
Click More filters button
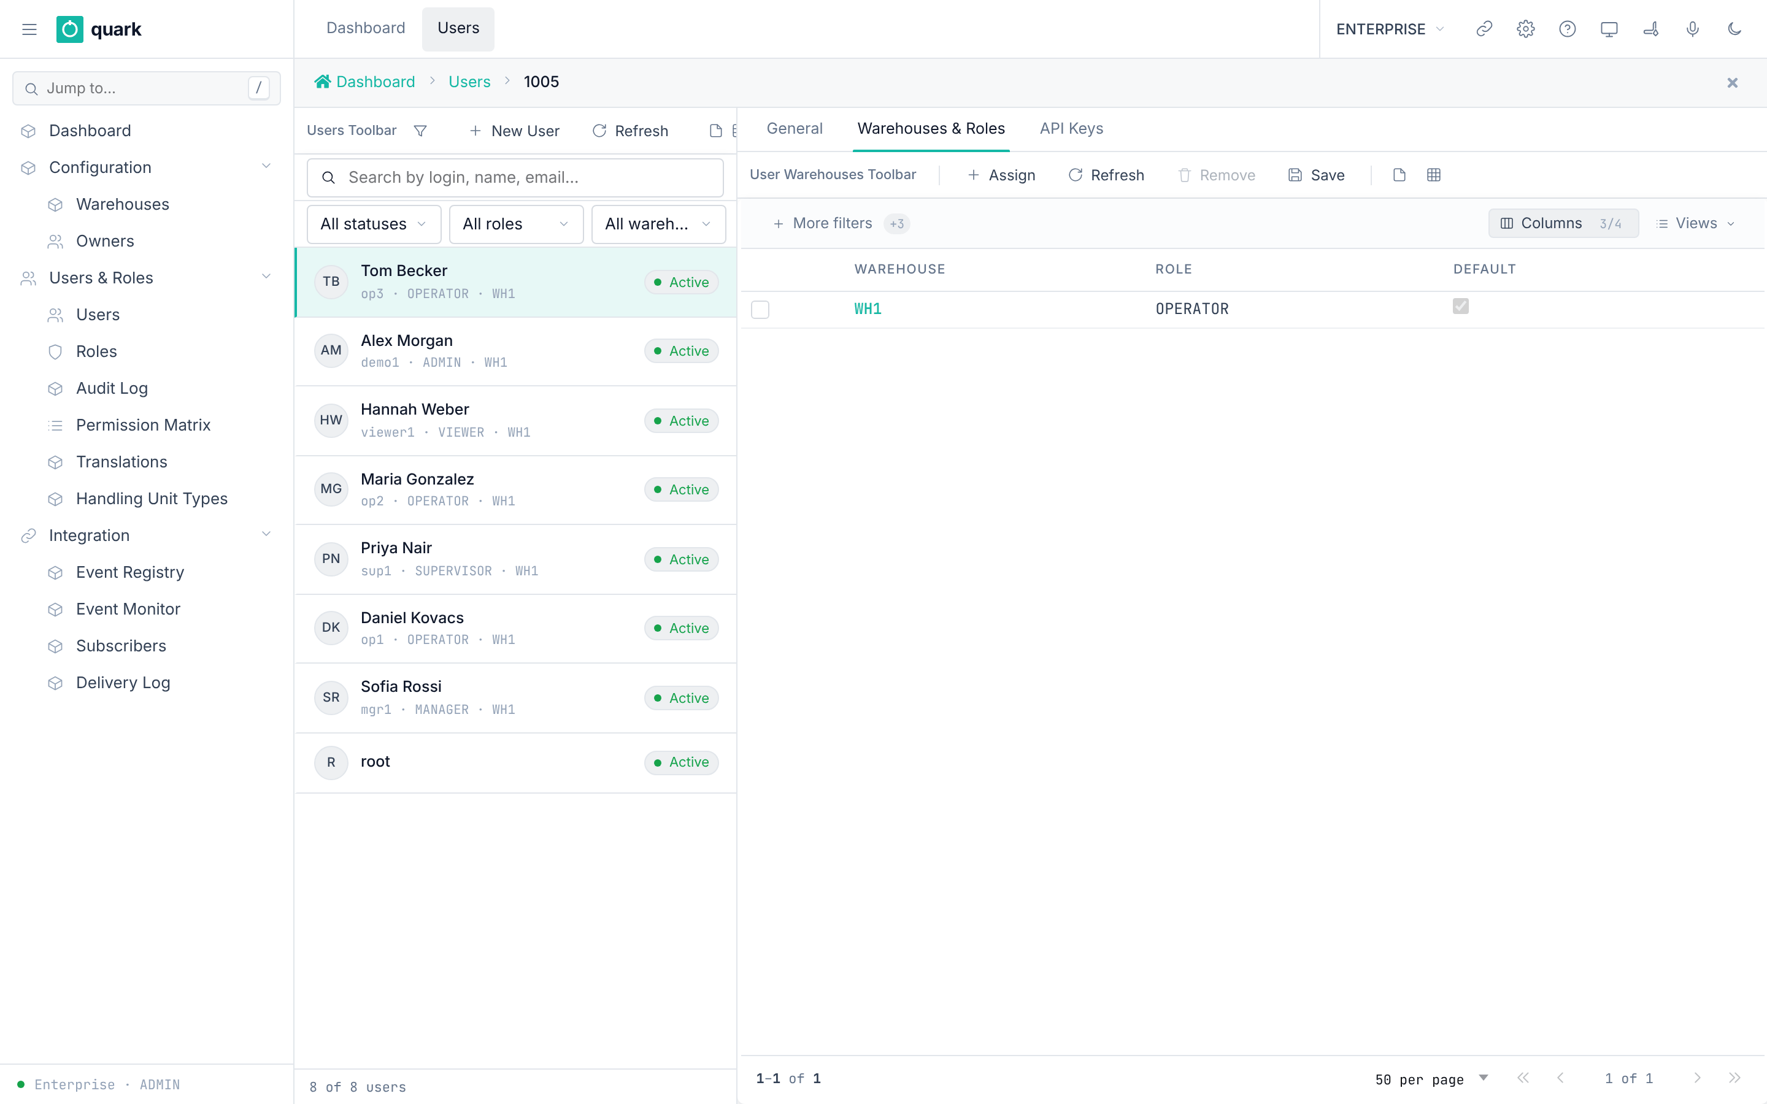840,223
